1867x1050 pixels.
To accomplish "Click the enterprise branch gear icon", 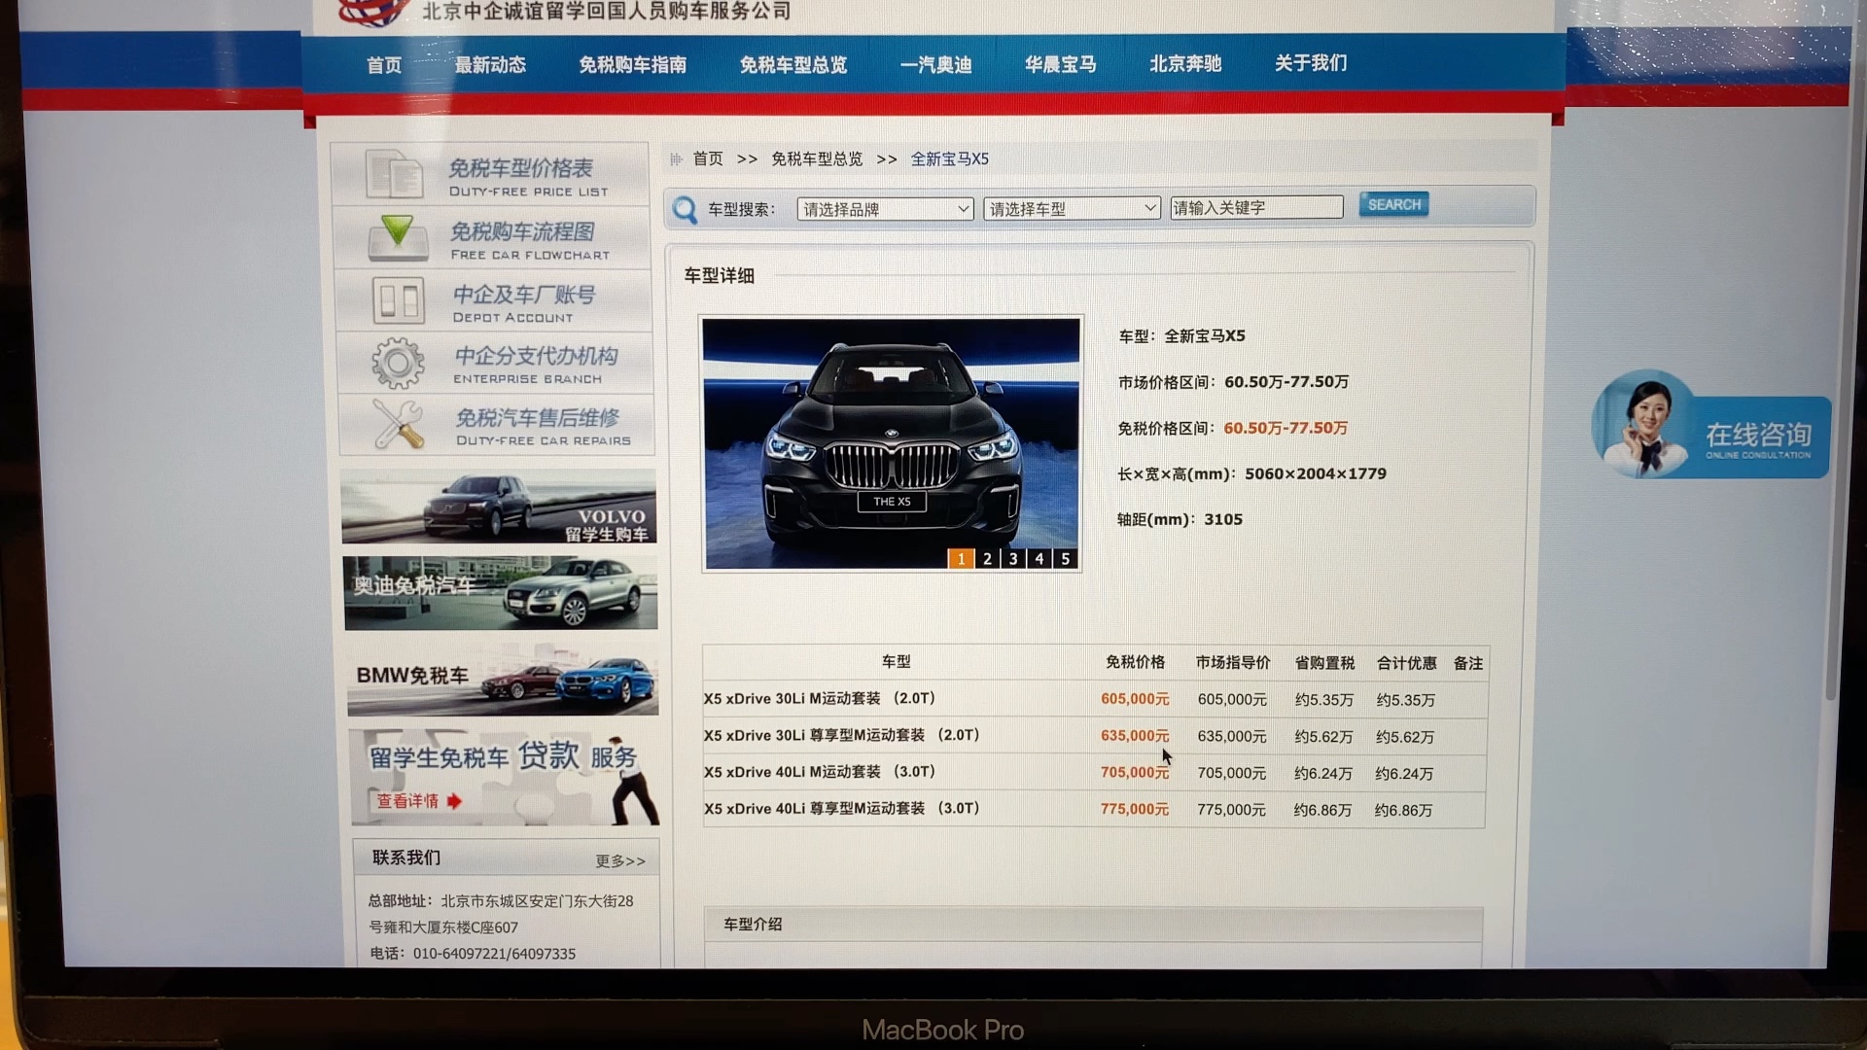I will point(398,363).
